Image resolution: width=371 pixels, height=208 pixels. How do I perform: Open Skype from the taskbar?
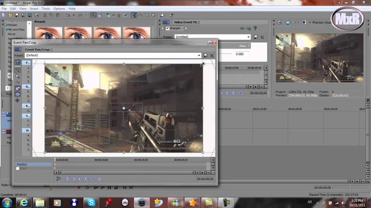coord(91,203)
